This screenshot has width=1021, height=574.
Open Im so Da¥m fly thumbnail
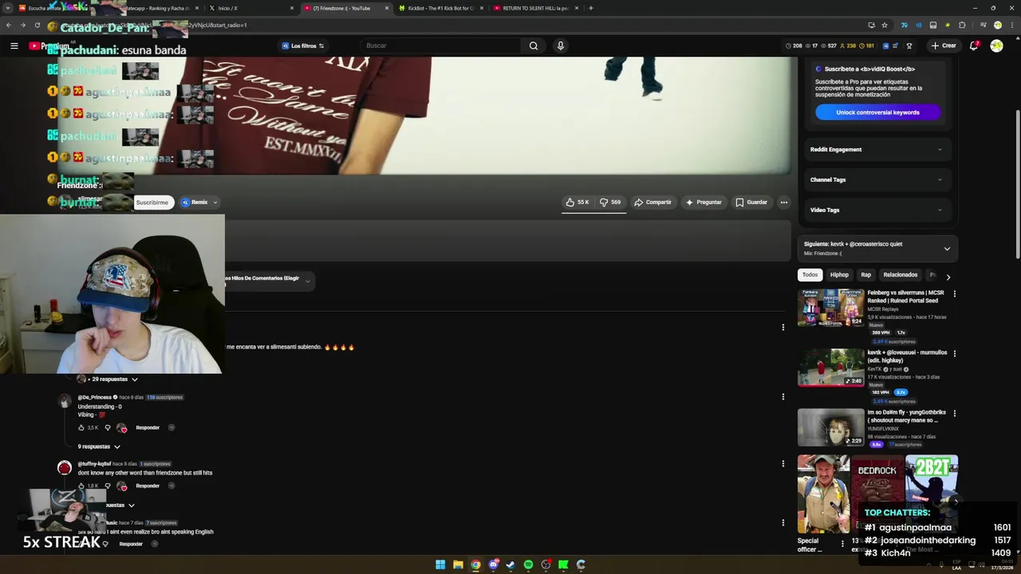pyautogui.click(x=831, y=427)
